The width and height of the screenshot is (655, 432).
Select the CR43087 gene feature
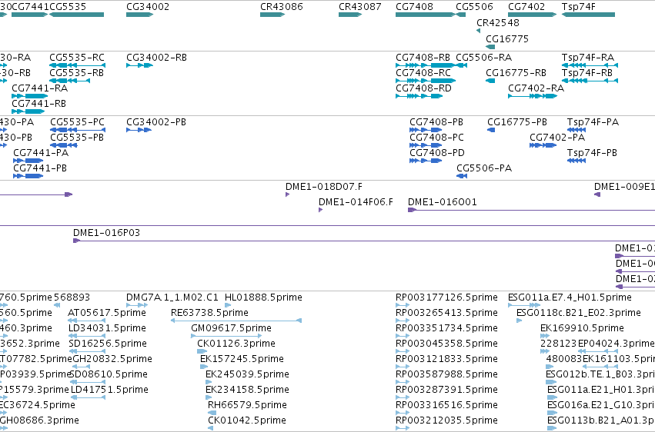[x=350, y=15]
